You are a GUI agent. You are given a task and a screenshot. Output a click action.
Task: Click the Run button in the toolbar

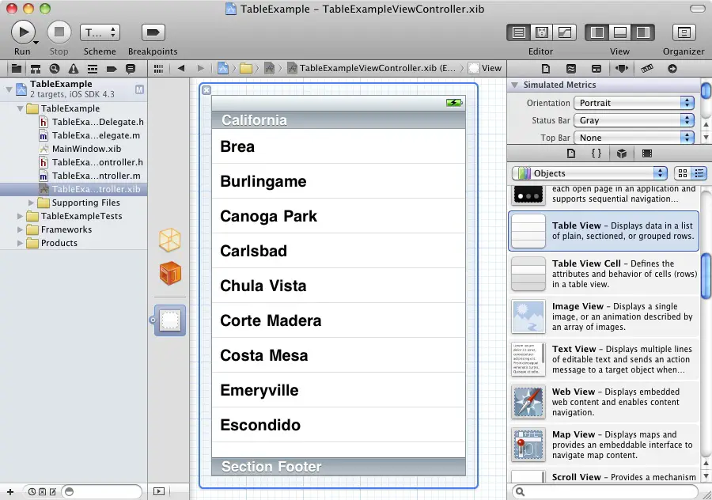point(22,32)
